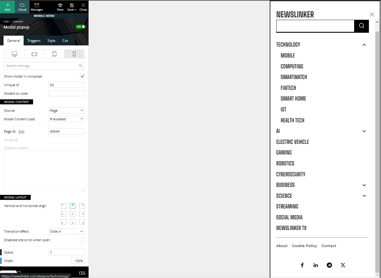Open the Computing menu link

click(x=292, y=66)
